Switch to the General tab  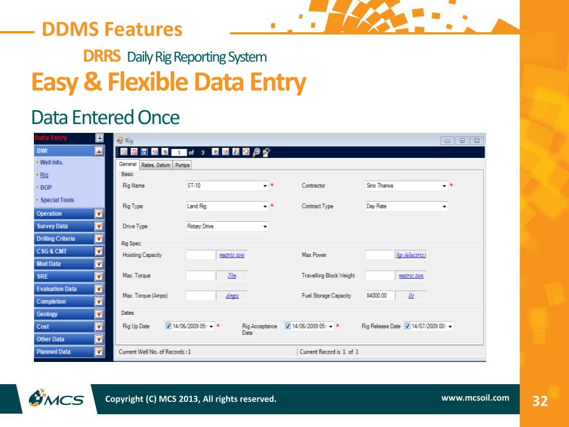coord(128,164)
